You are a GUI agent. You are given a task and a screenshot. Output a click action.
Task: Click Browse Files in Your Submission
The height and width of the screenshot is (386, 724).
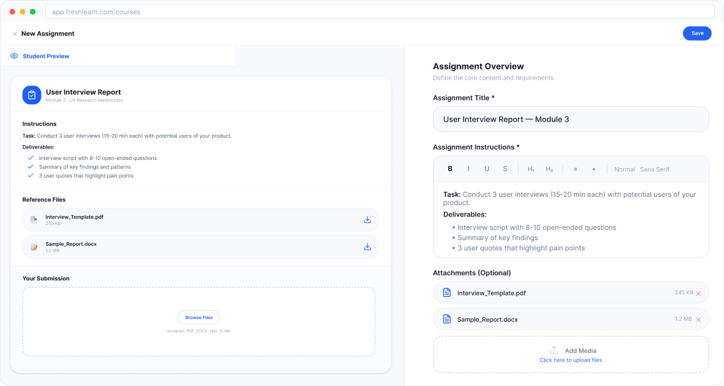click(x=199, y=317)
